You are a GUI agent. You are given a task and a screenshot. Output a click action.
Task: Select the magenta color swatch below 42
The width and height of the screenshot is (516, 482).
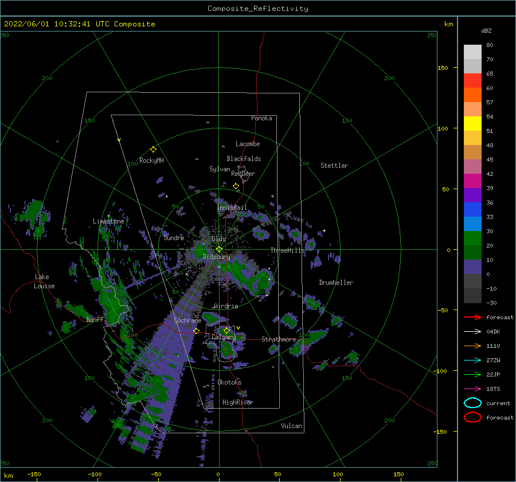(x=472, y=181)
